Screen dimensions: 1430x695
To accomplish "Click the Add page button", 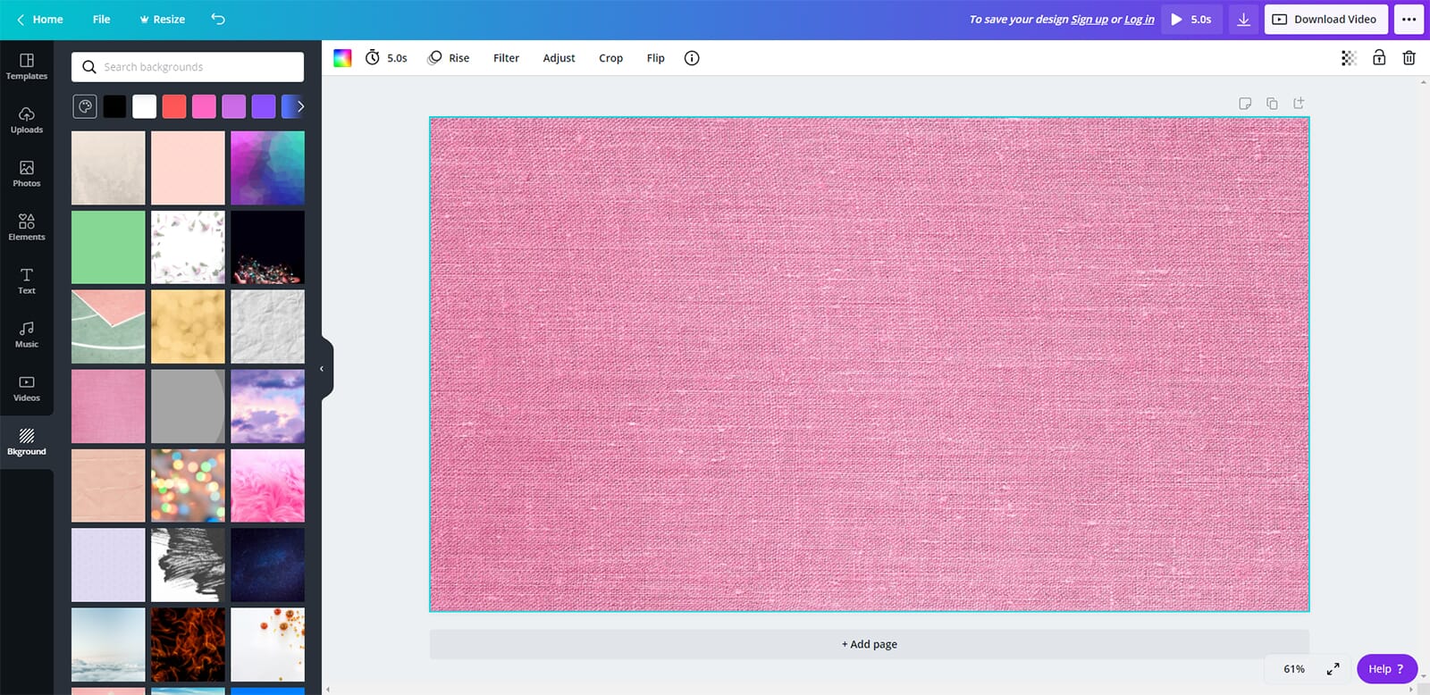I will coord(870,644).
